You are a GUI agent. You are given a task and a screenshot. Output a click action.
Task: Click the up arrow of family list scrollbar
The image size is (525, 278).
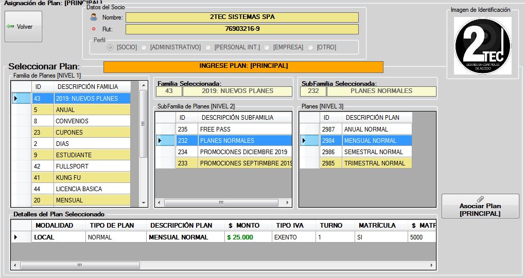click(144, 85)
